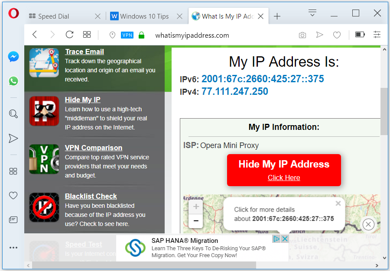Image resolution: width=390 pixels, height=271 pixels.
Task: Click the My IP Information heading
Action: click(284, 127)
